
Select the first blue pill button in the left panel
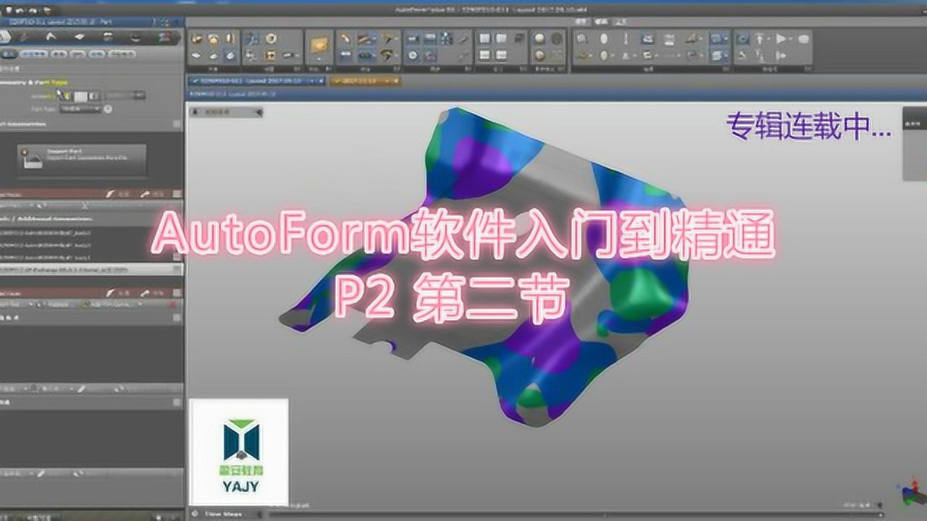tap(33, 54)
